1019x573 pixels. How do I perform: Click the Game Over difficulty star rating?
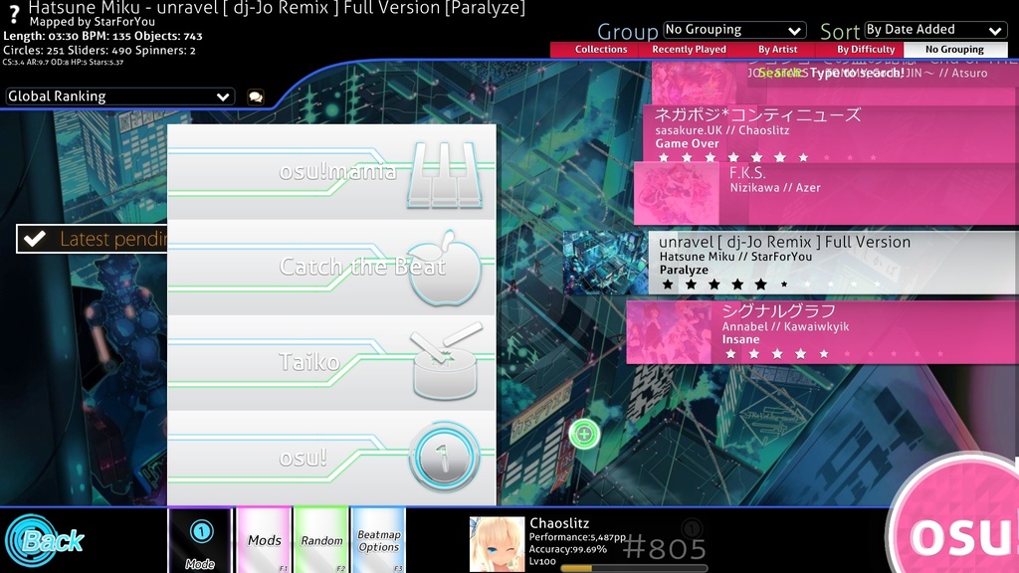click(768, 157)
